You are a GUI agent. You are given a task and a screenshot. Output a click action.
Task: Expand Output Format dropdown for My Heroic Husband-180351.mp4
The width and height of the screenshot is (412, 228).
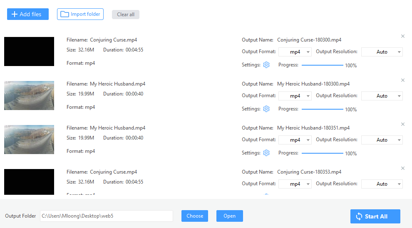tap(295, 140)
